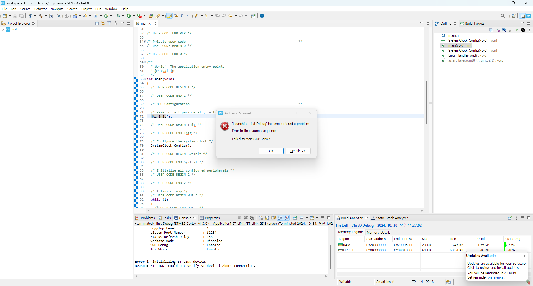The image size is (533, 286).
Task: Click the red error icon in dialog
Action: coord(225,126)
